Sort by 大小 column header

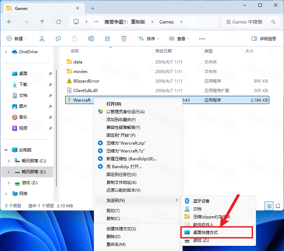pos(249,51)
